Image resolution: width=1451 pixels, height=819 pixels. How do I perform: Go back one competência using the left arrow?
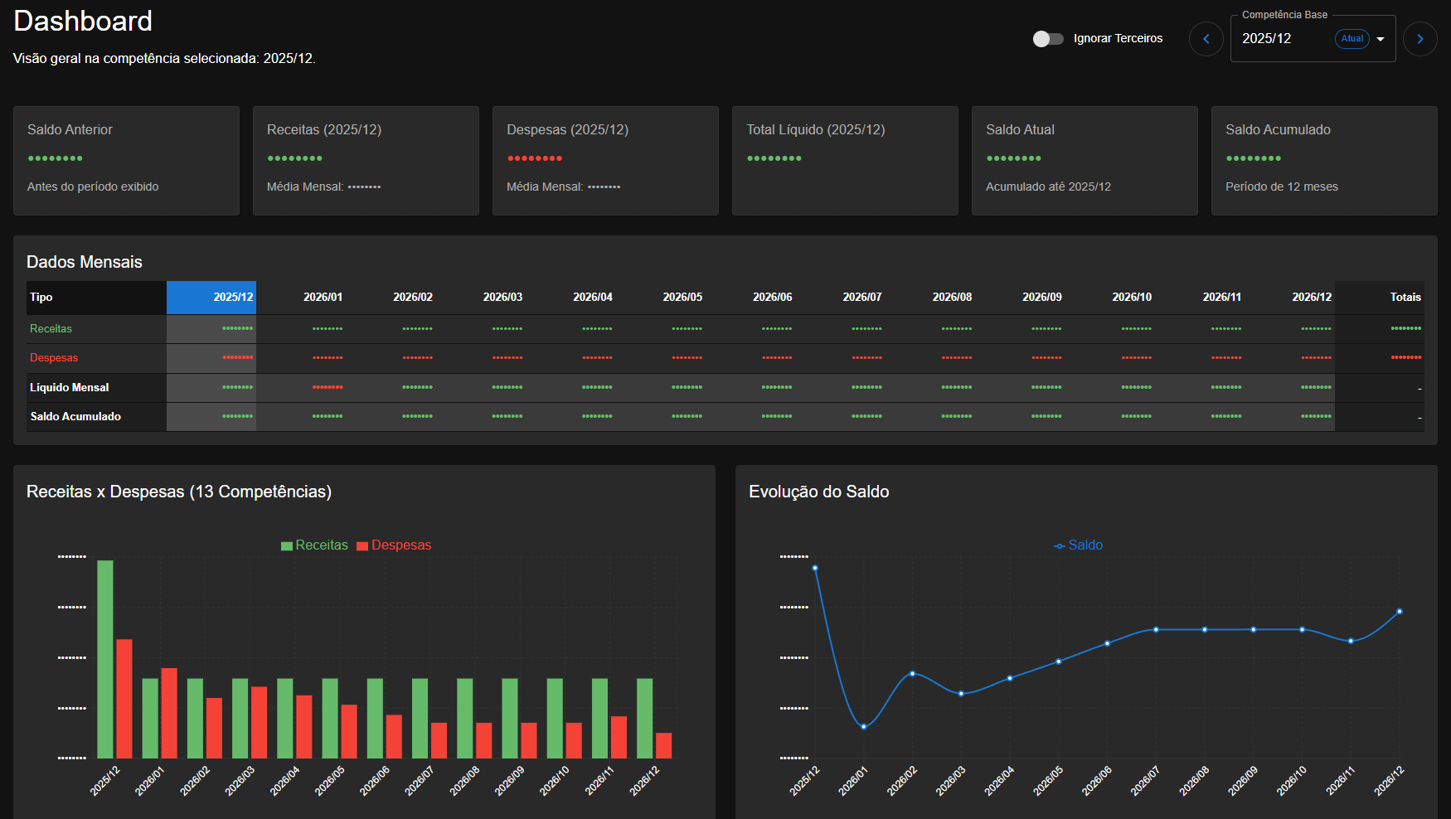(1206, 39)
